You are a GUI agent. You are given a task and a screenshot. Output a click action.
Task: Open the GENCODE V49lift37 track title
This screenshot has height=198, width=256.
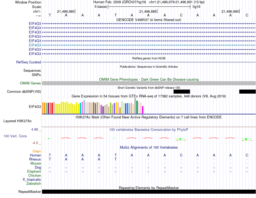coord(148,20)
